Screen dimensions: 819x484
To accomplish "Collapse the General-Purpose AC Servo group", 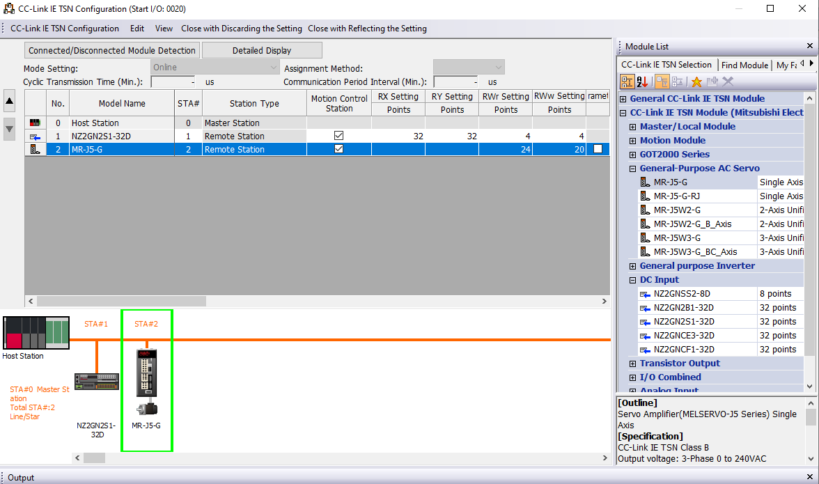I will [632, 169].
